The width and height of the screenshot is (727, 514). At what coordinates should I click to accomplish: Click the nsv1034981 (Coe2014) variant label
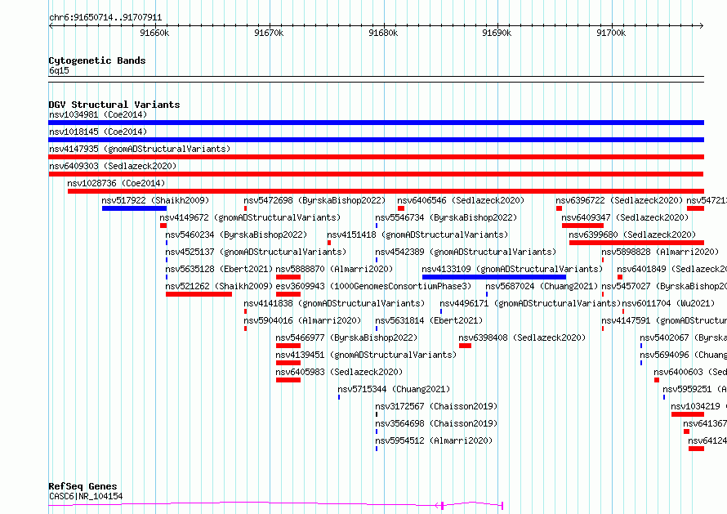click(98, 114)
